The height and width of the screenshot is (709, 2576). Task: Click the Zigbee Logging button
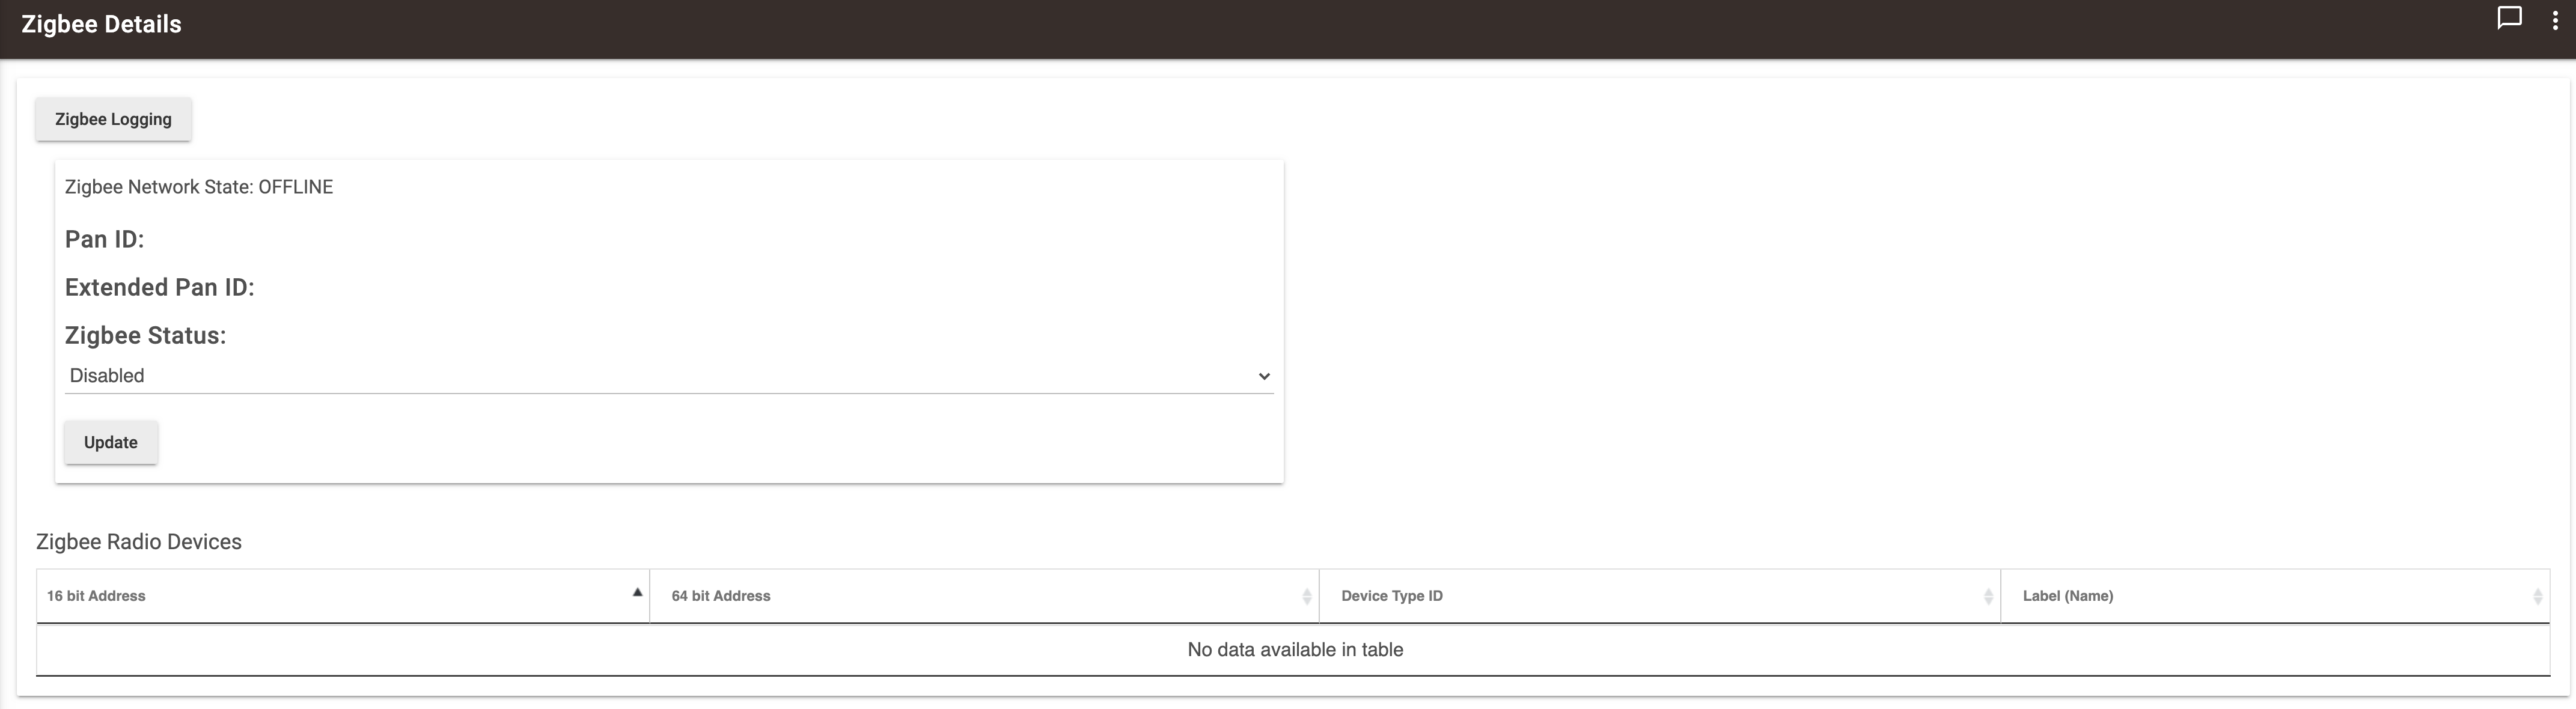pos(113,119)
